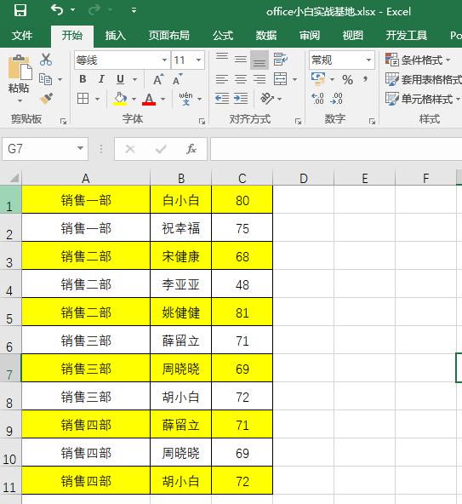The image size is (462, 504).
Task: Click the Percent Style icon
Action: click(347, 79)
